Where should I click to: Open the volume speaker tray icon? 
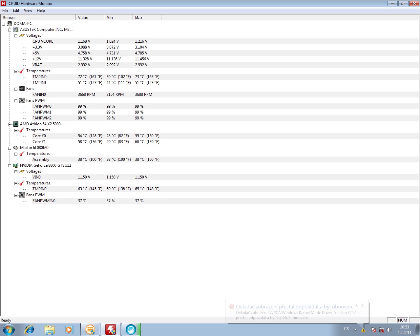tap(389, 330)
